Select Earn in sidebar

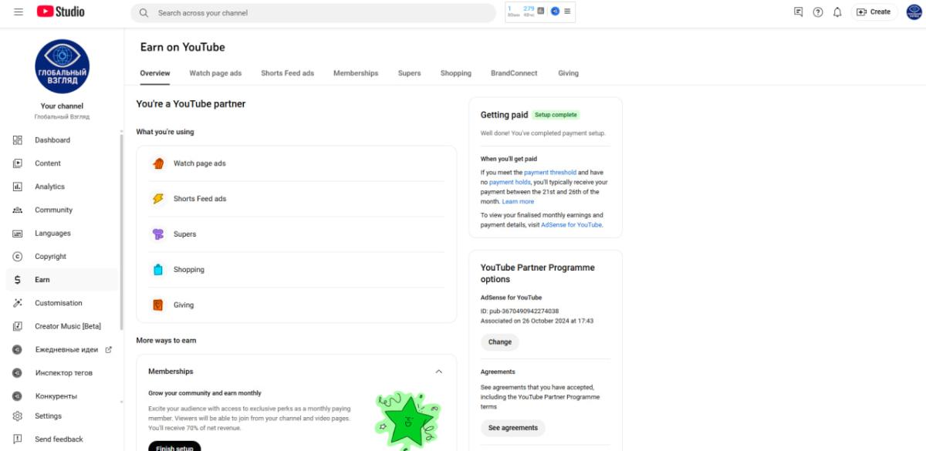(x=62, y=280)
